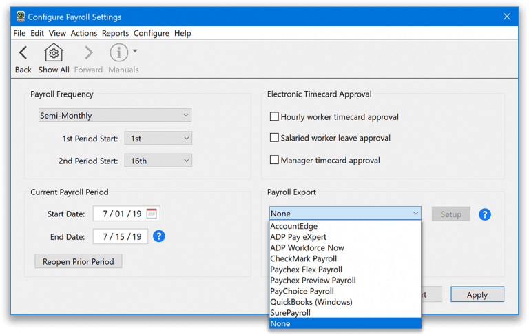
Task: Select AccountEdge from the export list
Action: (x=345, y=226)
